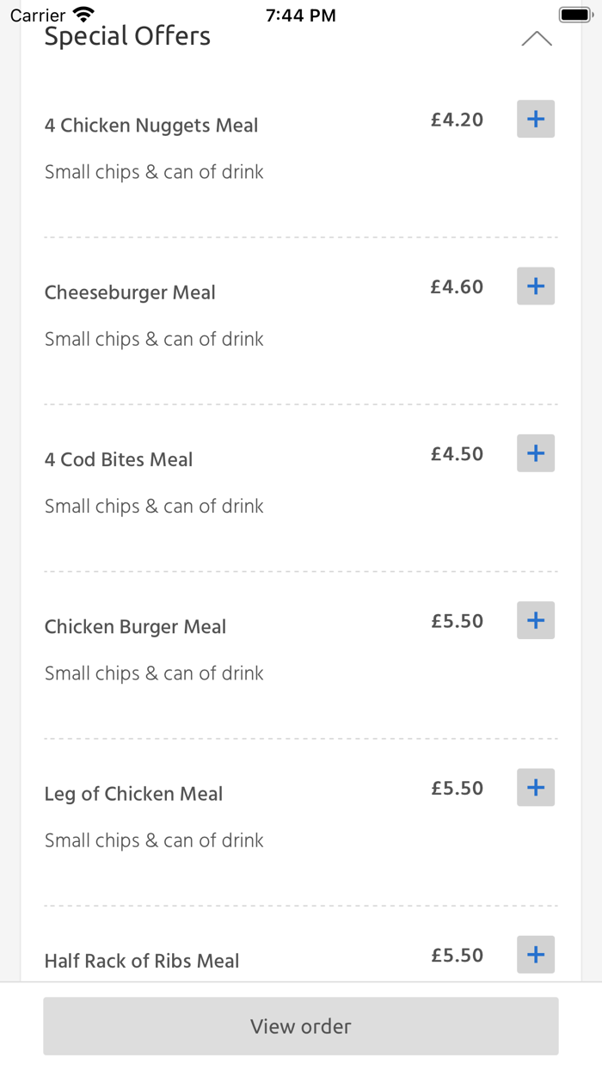Tap the battery indicator
602x1070 pixels.
(x=572, y=13)
